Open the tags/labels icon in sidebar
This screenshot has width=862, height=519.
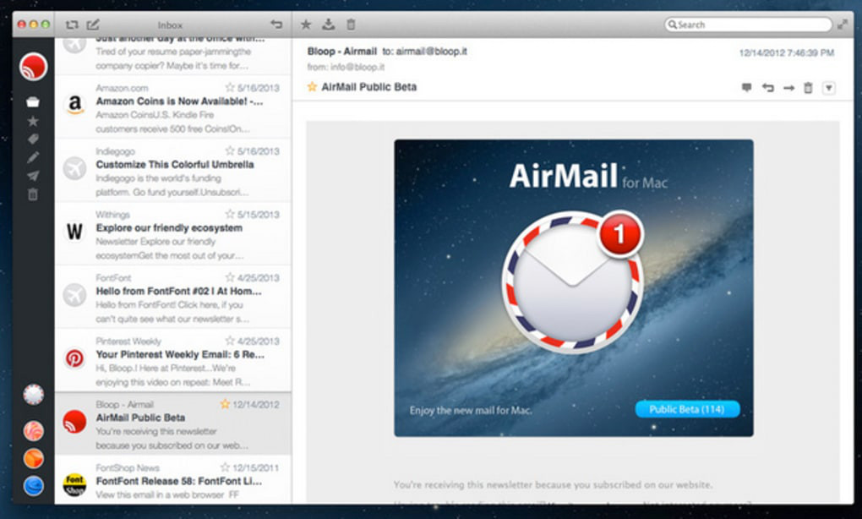pos(33,139)
